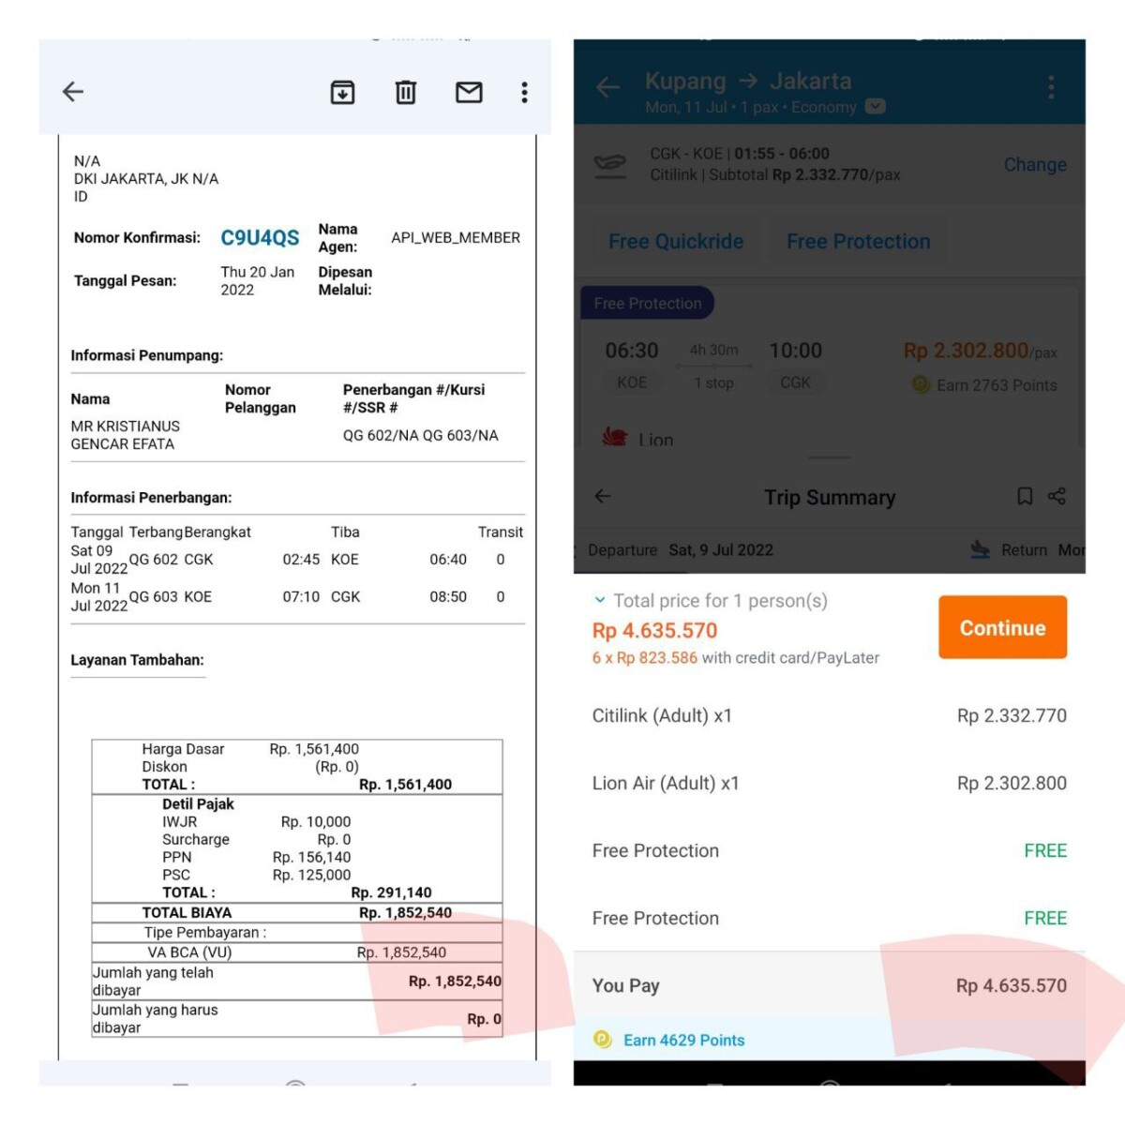Tap back arrow beside Kupang → Jakarta
This screenshot has height=1125, width=1125.
[x=607, y=88]
